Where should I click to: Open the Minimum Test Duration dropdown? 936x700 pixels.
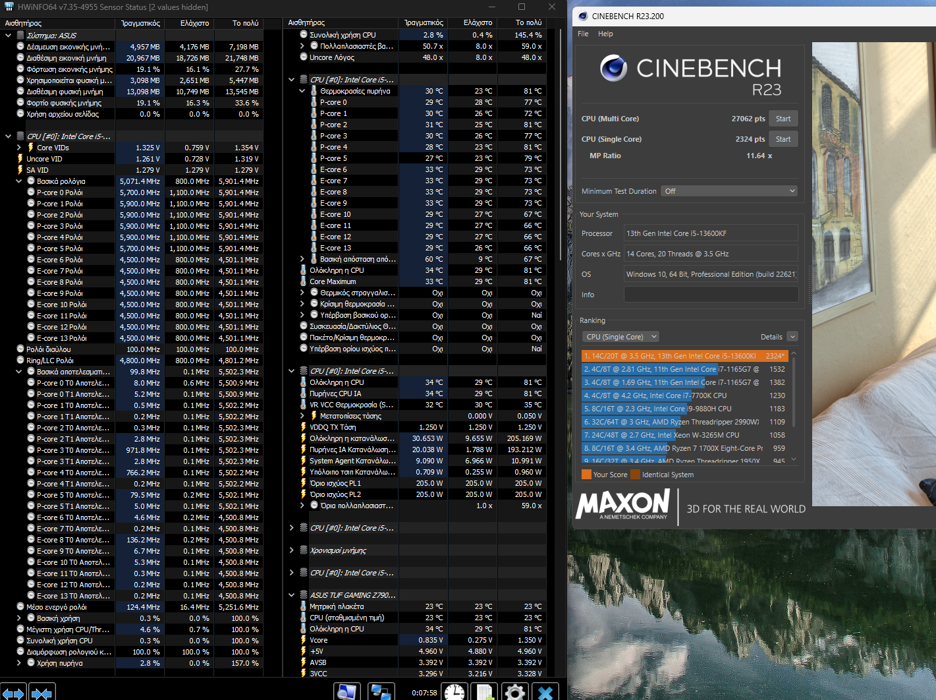point(729,191)
